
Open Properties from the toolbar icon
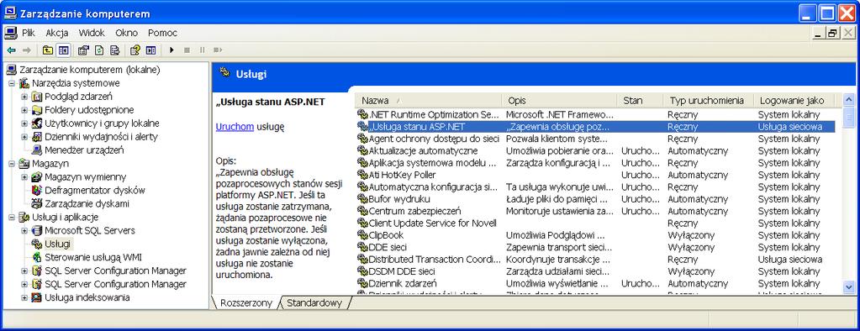pos(83,50)
